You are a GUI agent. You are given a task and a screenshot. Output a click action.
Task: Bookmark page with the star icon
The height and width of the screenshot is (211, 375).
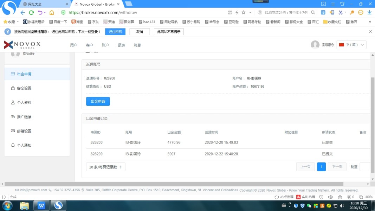(x=243, y=12)
